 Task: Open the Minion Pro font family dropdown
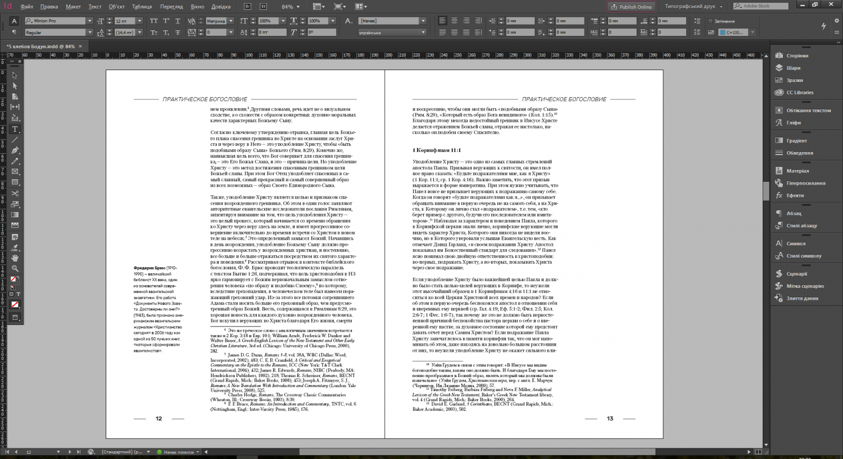[89, 21]
